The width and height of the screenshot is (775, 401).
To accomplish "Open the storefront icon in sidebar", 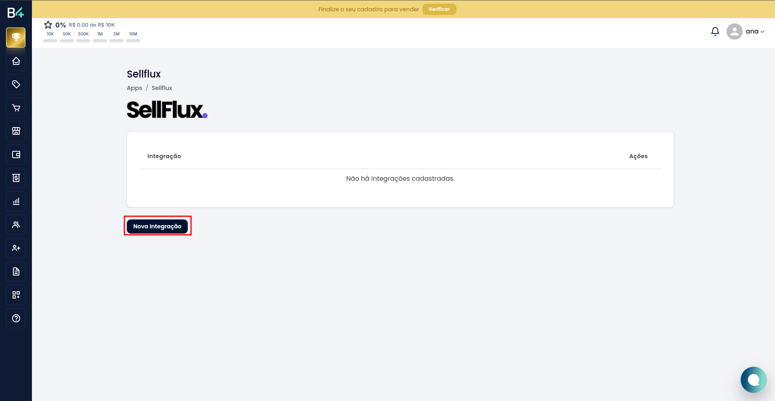I will 16,131.
